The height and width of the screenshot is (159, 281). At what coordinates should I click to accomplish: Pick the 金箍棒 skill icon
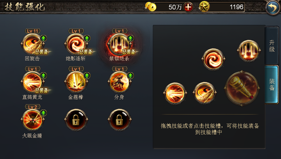[x=76, y=82]
